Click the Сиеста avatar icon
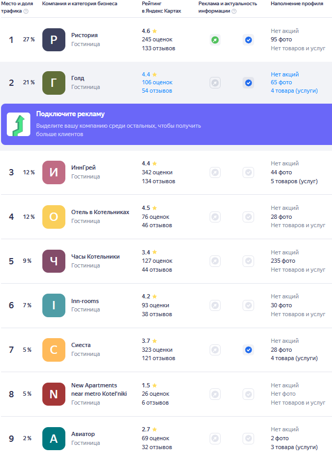Viewport: 332px width, 458px height. tap(54, 350)
